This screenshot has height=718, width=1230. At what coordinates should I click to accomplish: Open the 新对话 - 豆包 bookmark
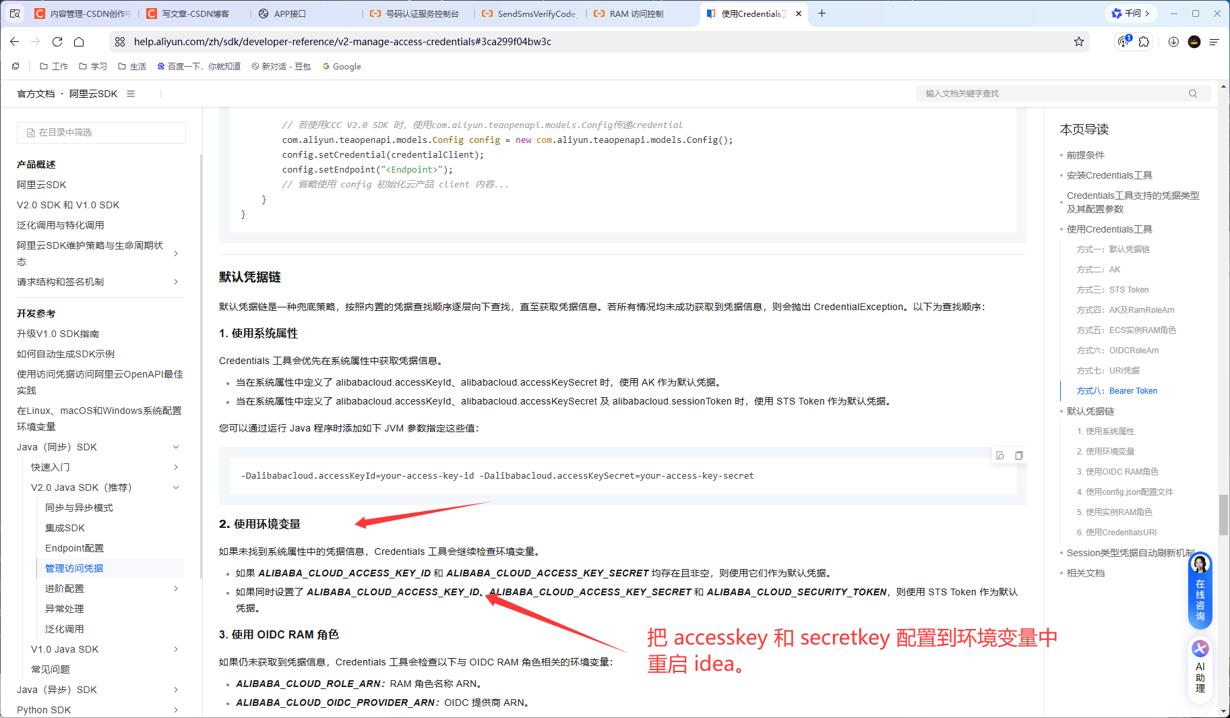[x=281, y=66]
